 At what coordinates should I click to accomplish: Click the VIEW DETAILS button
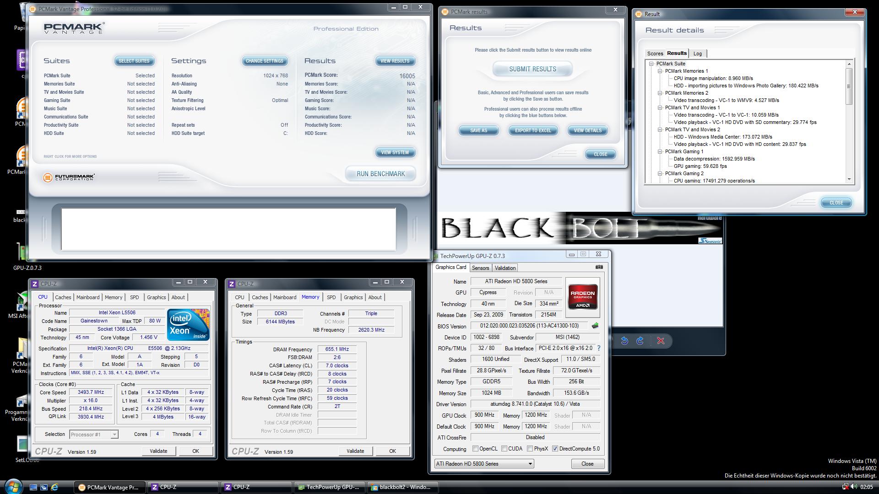pos(587,130)
